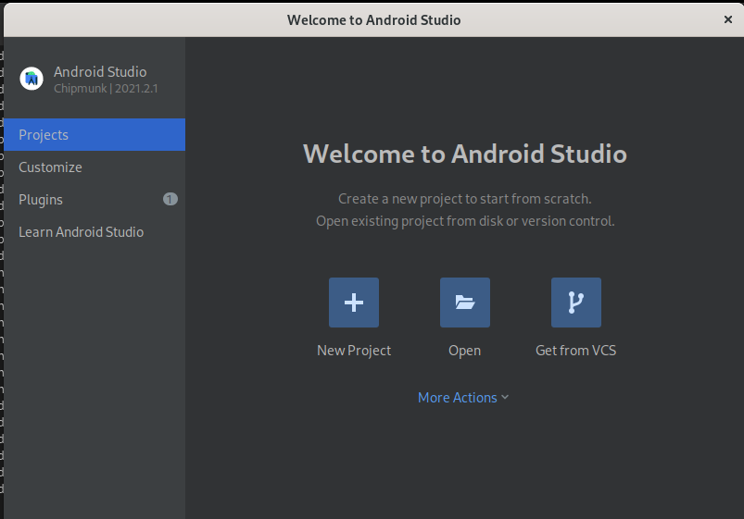Click 'Create a new project to start from scratch.'
This screenshot has height=519, width=744.
(464, 199)
